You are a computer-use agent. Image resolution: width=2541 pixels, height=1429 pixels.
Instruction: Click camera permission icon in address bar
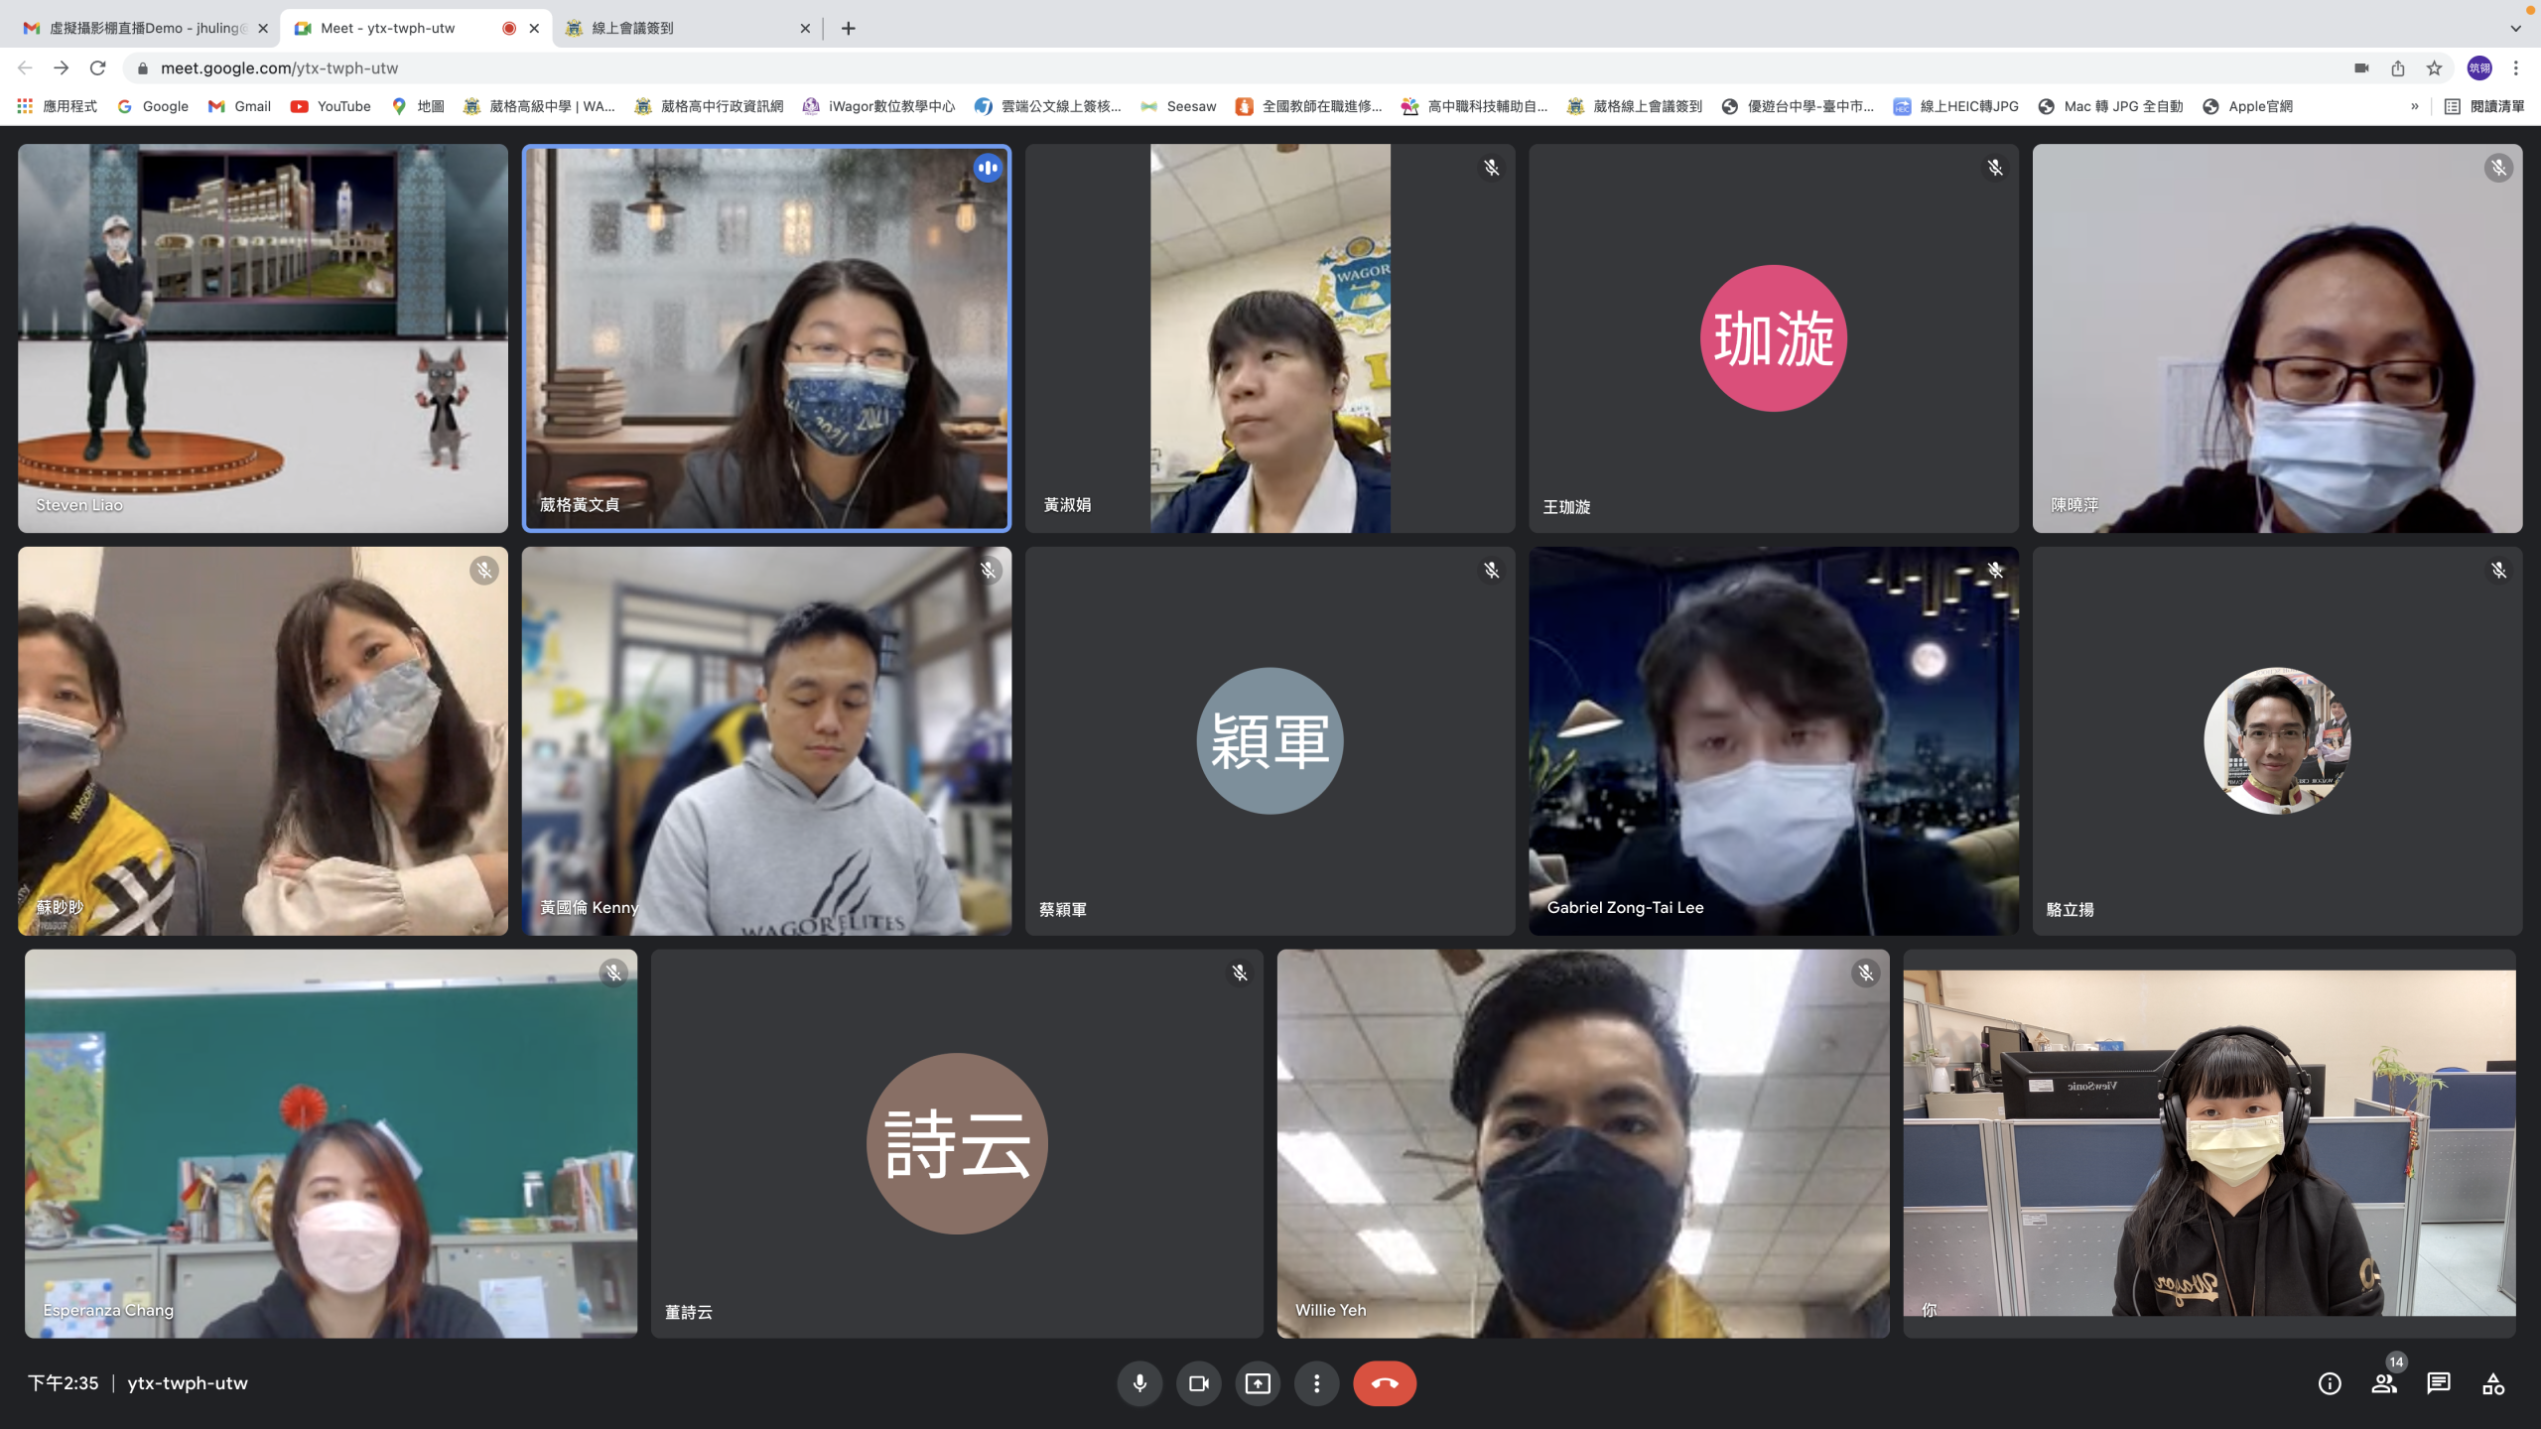click(2360, 67)
